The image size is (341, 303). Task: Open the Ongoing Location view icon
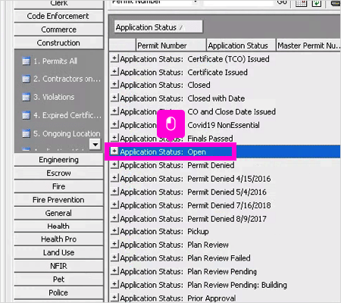tap(26, 133)
